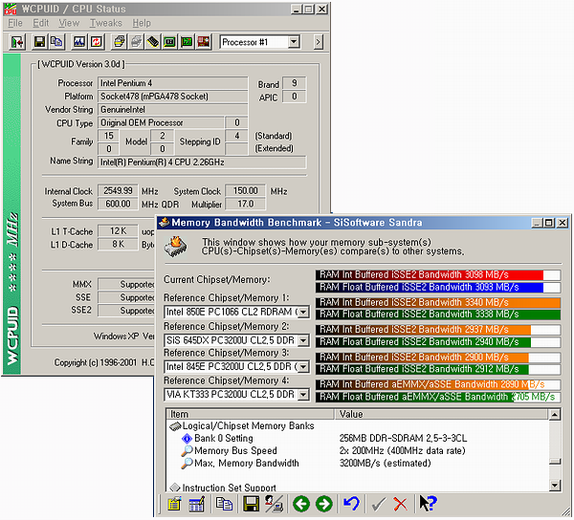Click the red X cancel icon in Sandra
The height and width of the screenshot is (520, 574).
click(x=401, y=505)
